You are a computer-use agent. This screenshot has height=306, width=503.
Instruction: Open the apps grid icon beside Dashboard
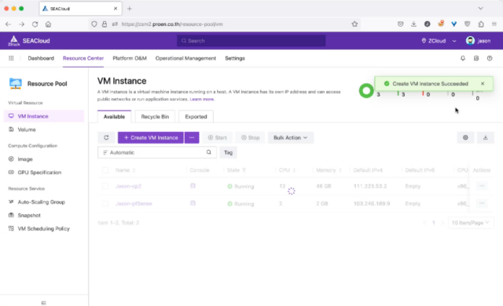click(x=11, y=58)
